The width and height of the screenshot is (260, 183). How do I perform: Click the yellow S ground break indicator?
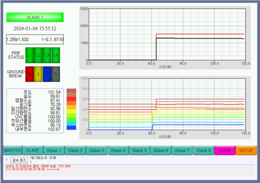click(38, 74)
